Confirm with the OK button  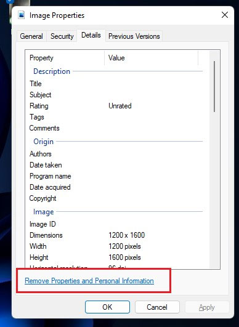coord(107,307)
